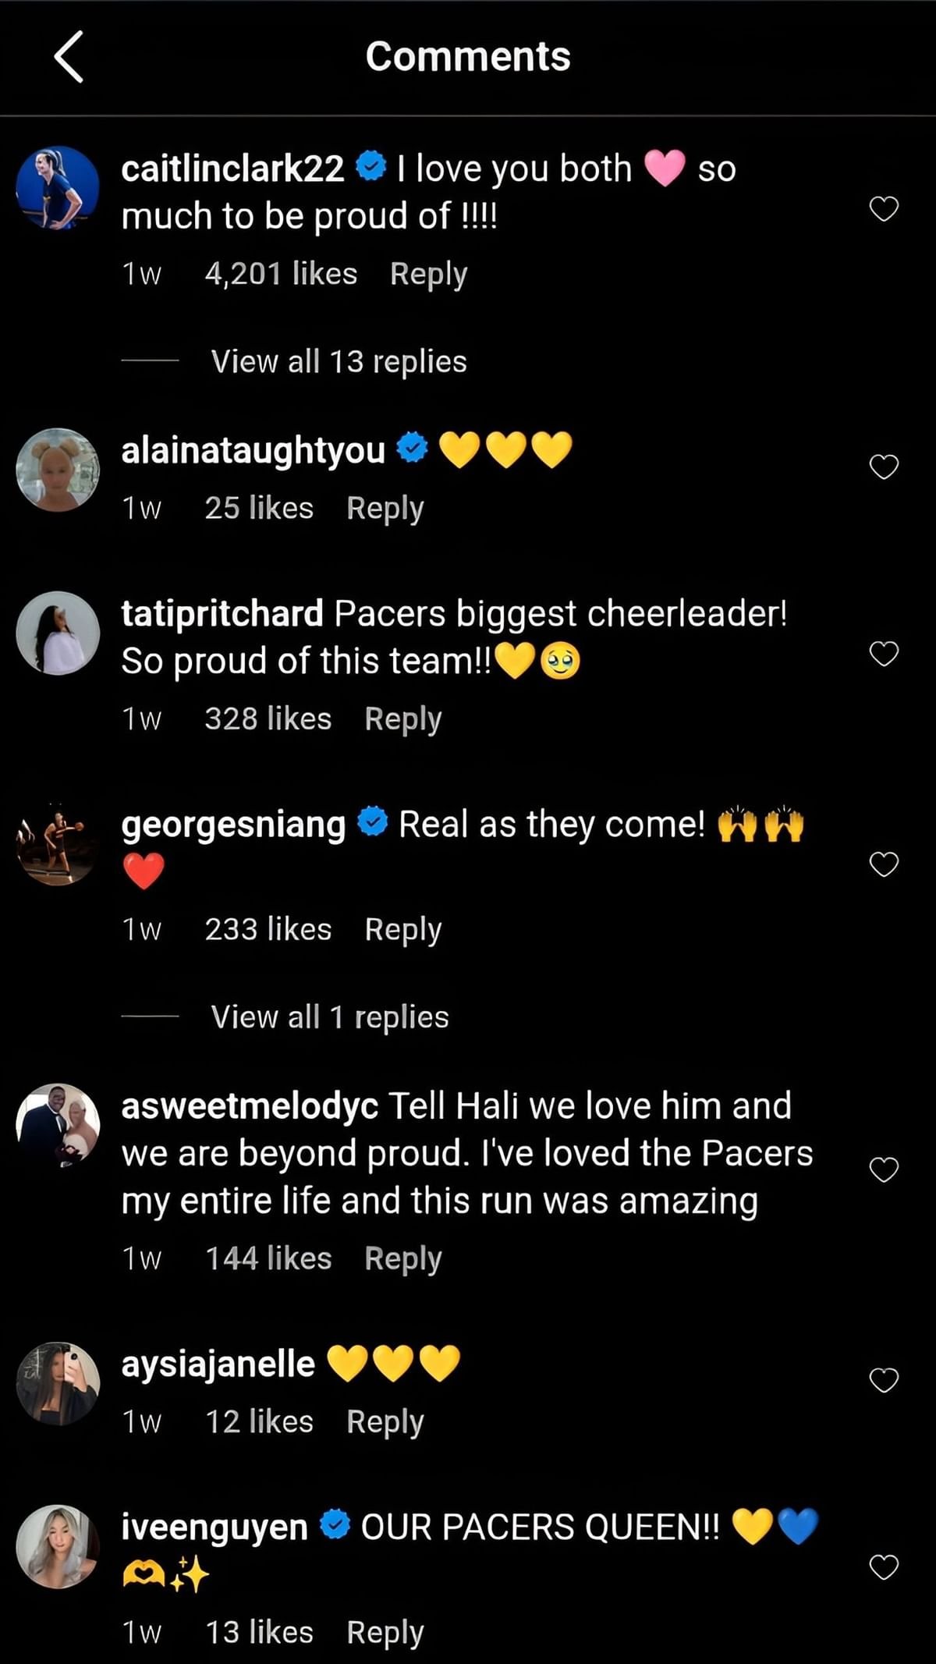
Task: Tap heart icon beside aysiajanelle's comment
Action: [884, 1380]
